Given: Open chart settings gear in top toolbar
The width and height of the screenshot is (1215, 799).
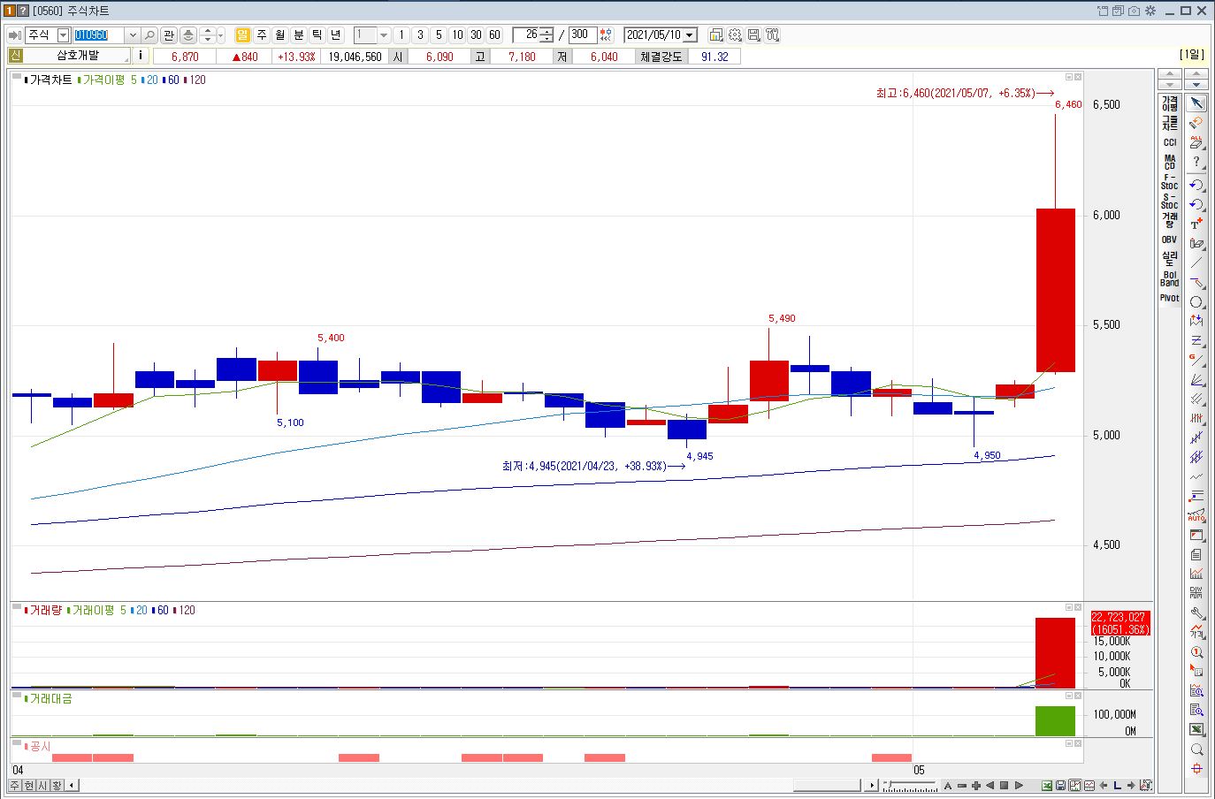Looking at the screenshot, I should tap(735, 35).
